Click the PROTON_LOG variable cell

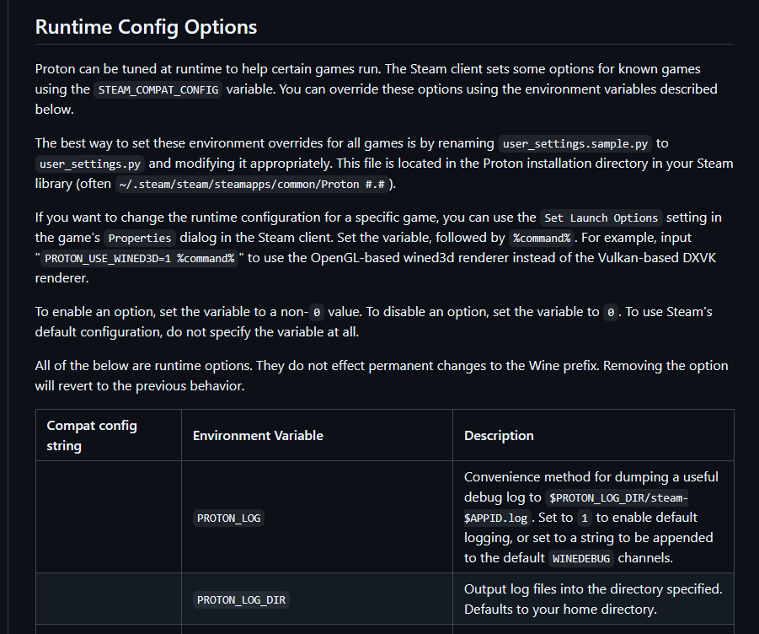pyautogui.click(x=229, y=518)
